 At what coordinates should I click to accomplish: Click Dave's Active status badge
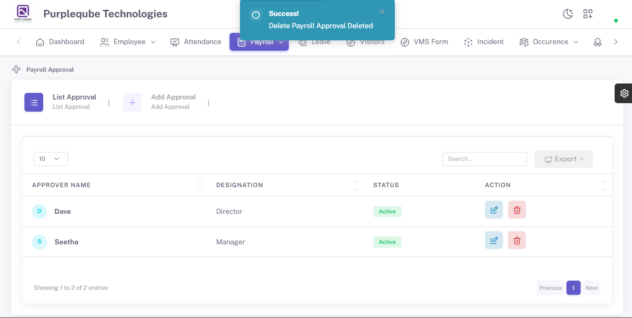[x=387, y=212]
